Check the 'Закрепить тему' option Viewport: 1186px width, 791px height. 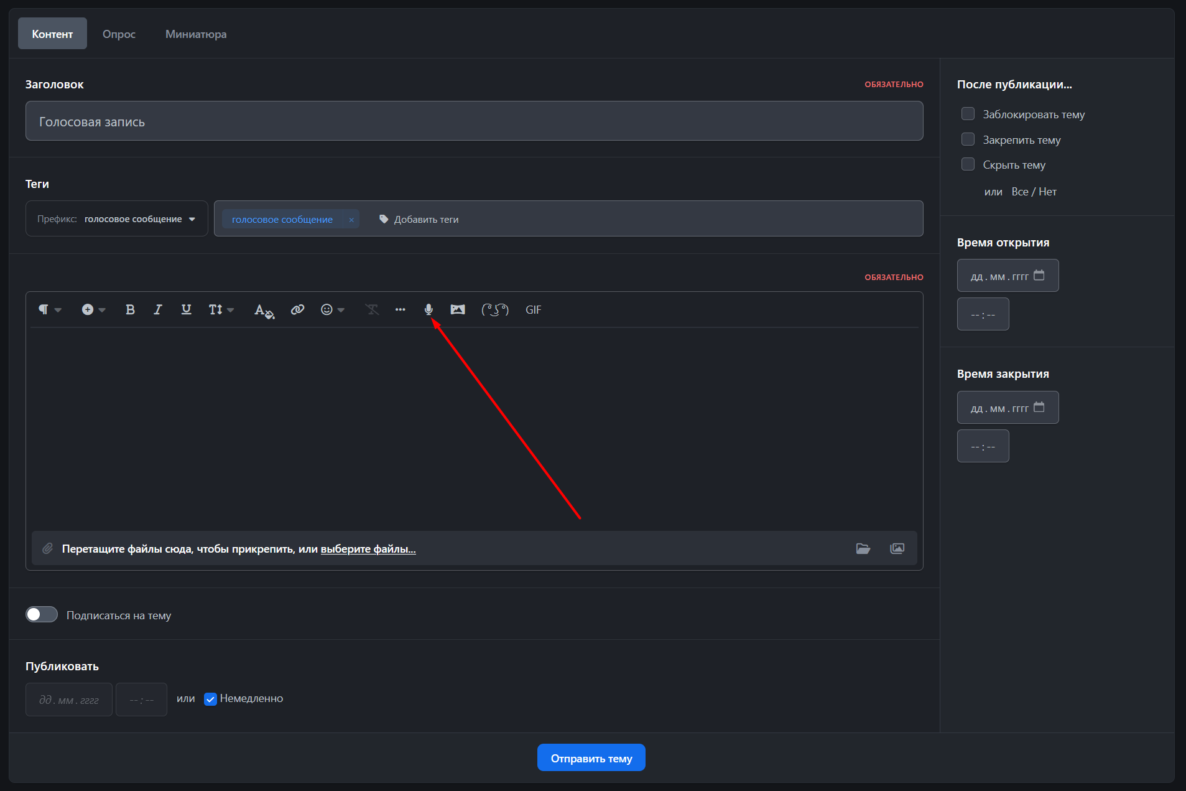click(968, 139)
